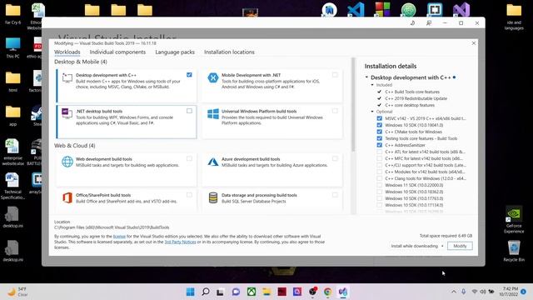The height and width of the screenshot is (300, 533).
Task: Uncheck C++ AddressSanitizer option
Action: [380, 145]
